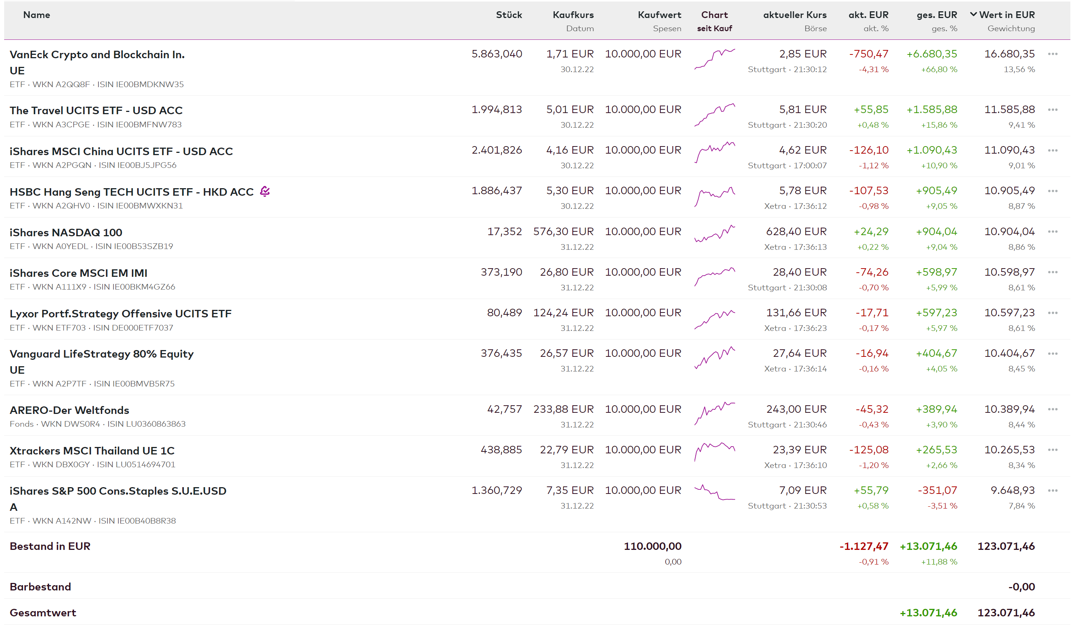
Task: Click the sparkline chart for VanEck Crypto
Action: 714,59
